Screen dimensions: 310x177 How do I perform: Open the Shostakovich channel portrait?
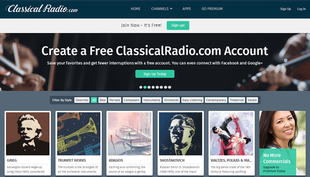point(181,134)
